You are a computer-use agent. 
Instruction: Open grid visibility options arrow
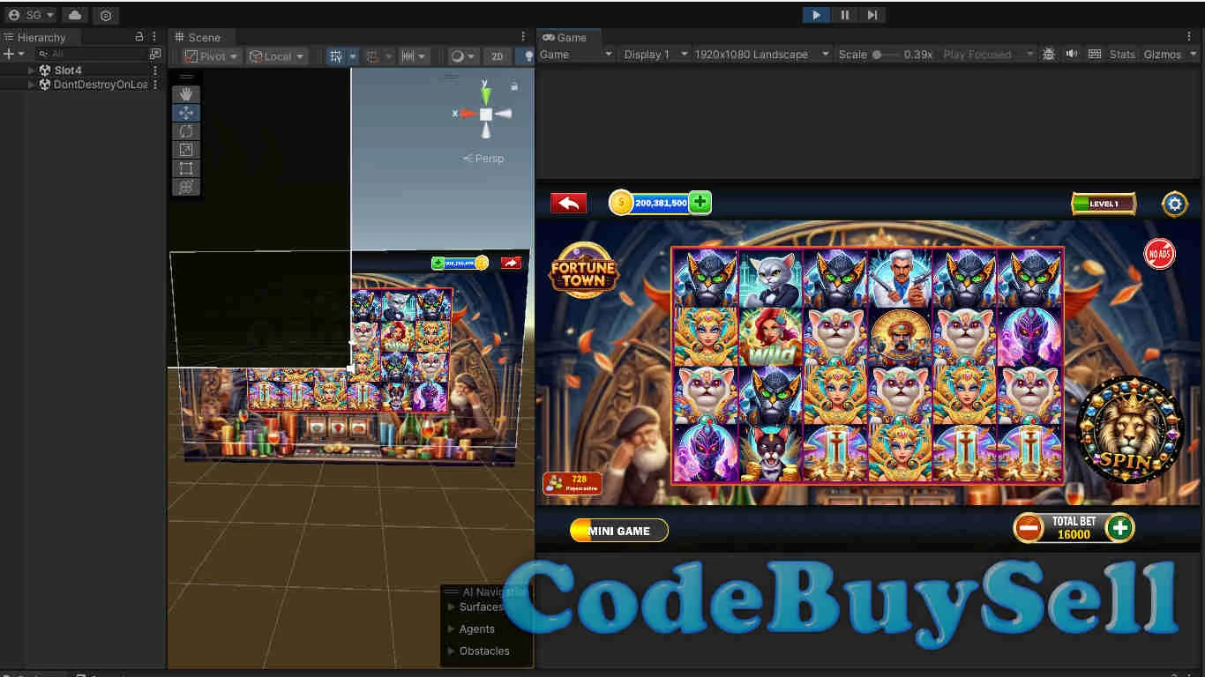click(353, 56)
